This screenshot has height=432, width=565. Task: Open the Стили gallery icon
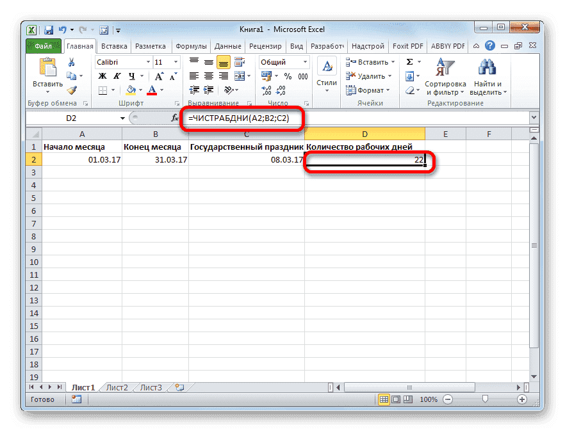(x=327, y=67)
